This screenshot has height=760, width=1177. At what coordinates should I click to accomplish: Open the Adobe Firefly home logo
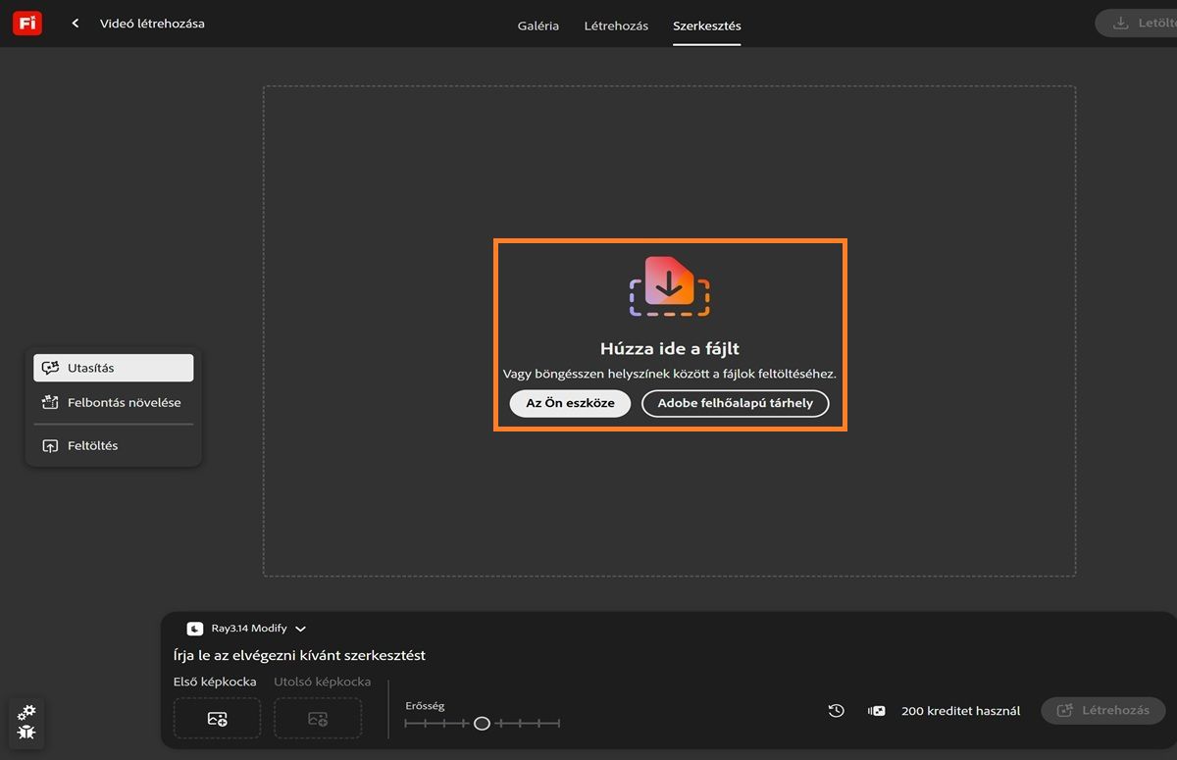26,23
